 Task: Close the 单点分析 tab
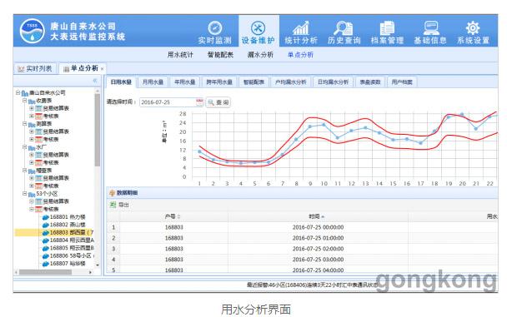[103, 69]
